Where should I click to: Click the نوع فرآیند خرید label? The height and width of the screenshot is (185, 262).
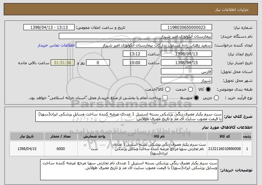click(x=239, y=98)
